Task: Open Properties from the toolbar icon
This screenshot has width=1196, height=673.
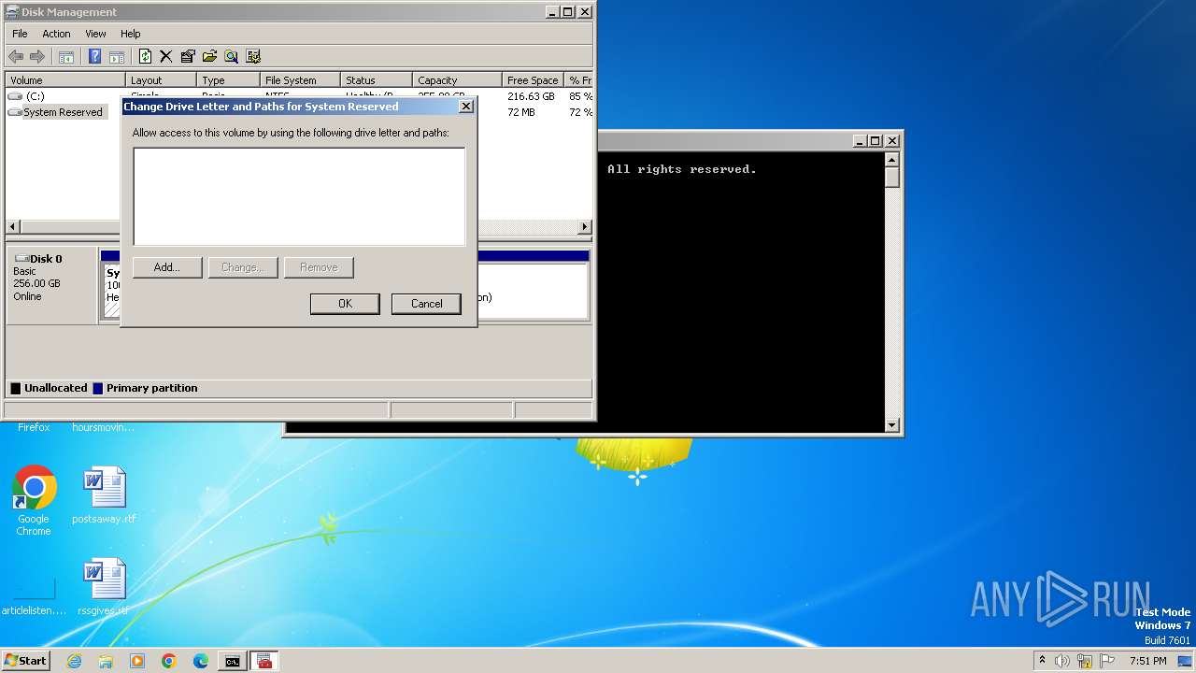Action: (x=188, y=56)
